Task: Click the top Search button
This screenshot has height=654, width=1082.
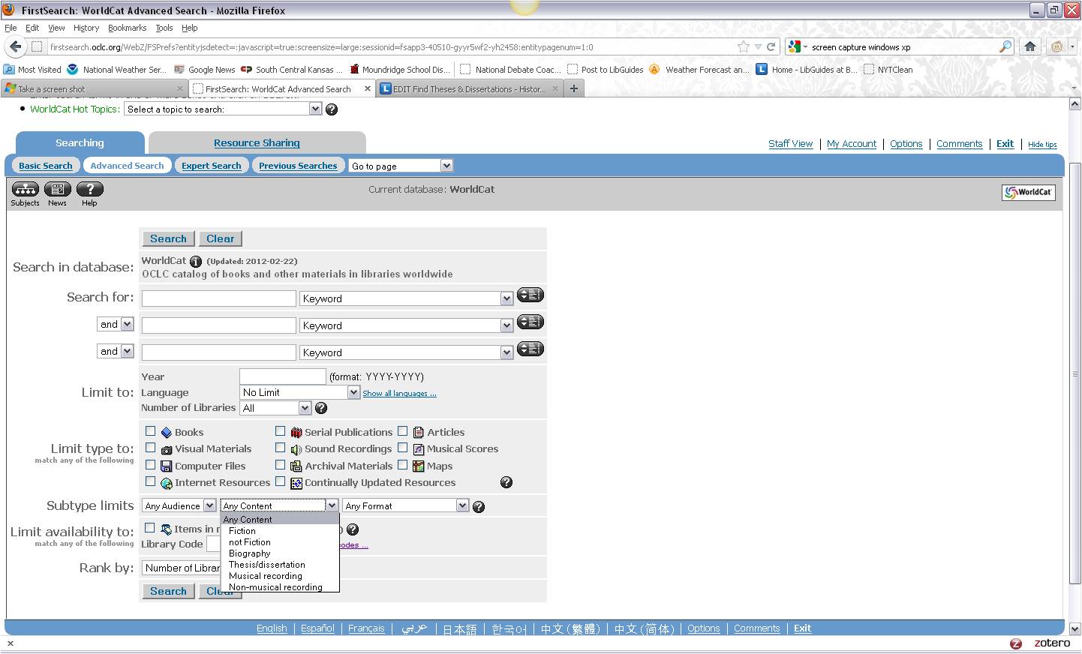Action: click(x=168, y=238)
